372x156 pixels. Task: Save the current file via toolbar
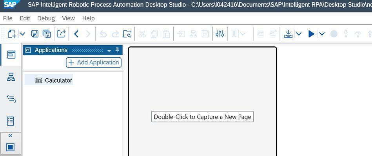click(x=35, y=34)
